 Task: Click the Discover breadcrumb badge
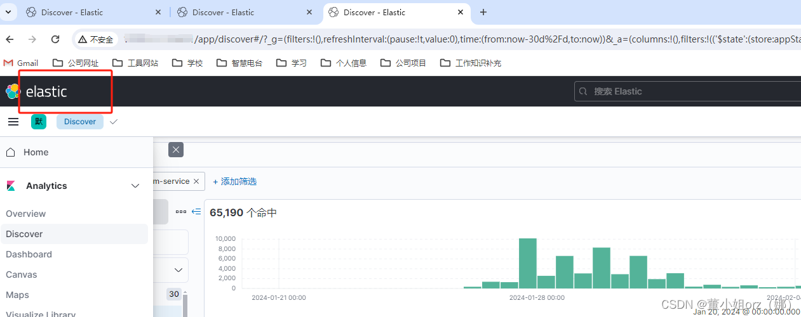80,122
